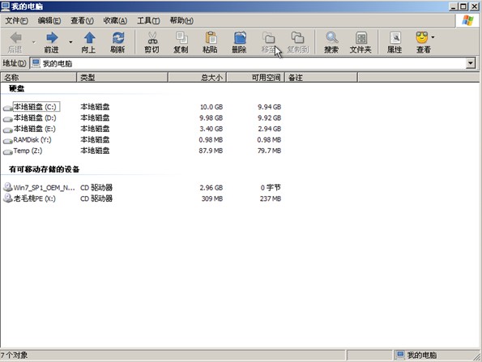
Task: Click the Back (后退) toolbar button
Action: [15, 42]
